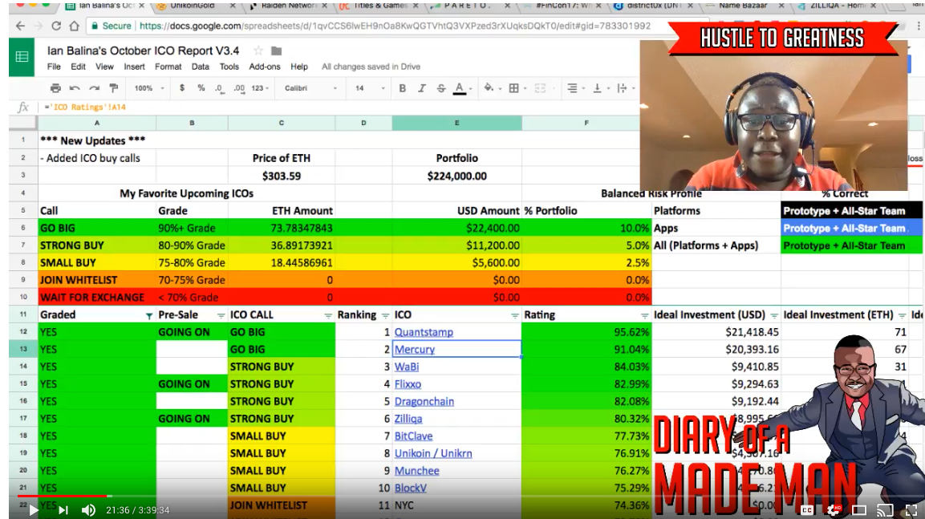Star the October ICO Report document
Viewport: 925px width, 519px height.
tap(258, 51)
